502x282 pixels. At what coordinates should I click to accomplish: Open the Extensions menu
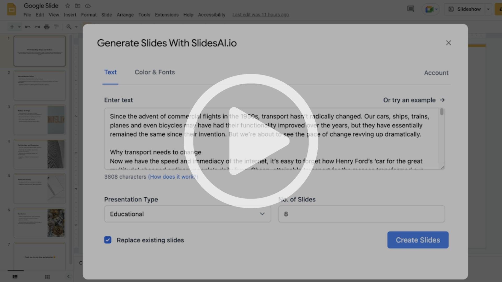[167, 15]
